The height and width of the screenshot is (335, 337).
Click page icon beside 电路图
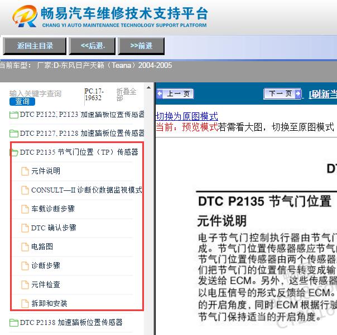click(25, 247)
